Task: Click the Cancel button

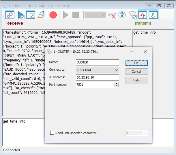Action: tap(136, 72)
